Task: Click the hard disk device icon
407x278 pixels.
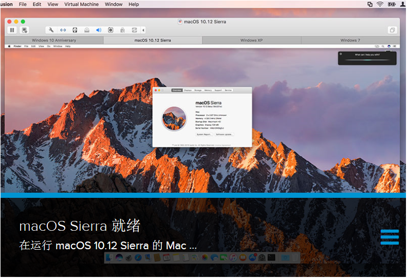Action: coord(75,30)
